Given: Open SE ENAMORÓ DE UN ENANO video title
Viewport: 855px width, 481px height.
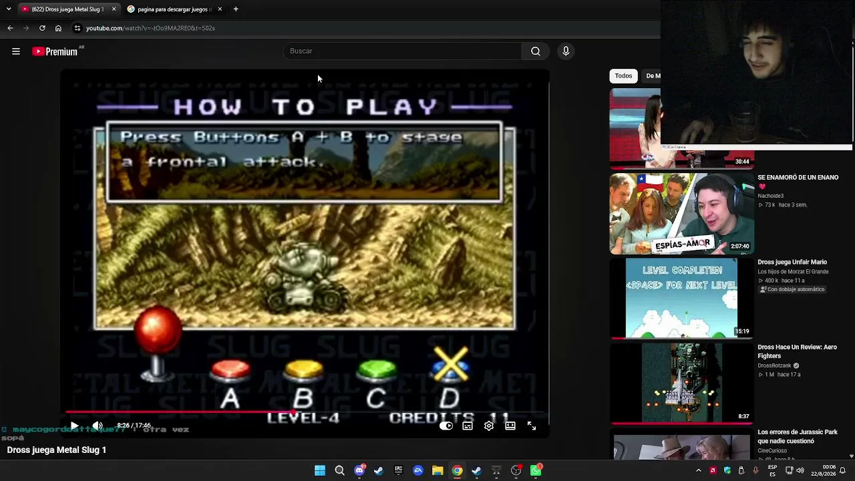Looking at the screenshot, I should (x=798, y=182).
